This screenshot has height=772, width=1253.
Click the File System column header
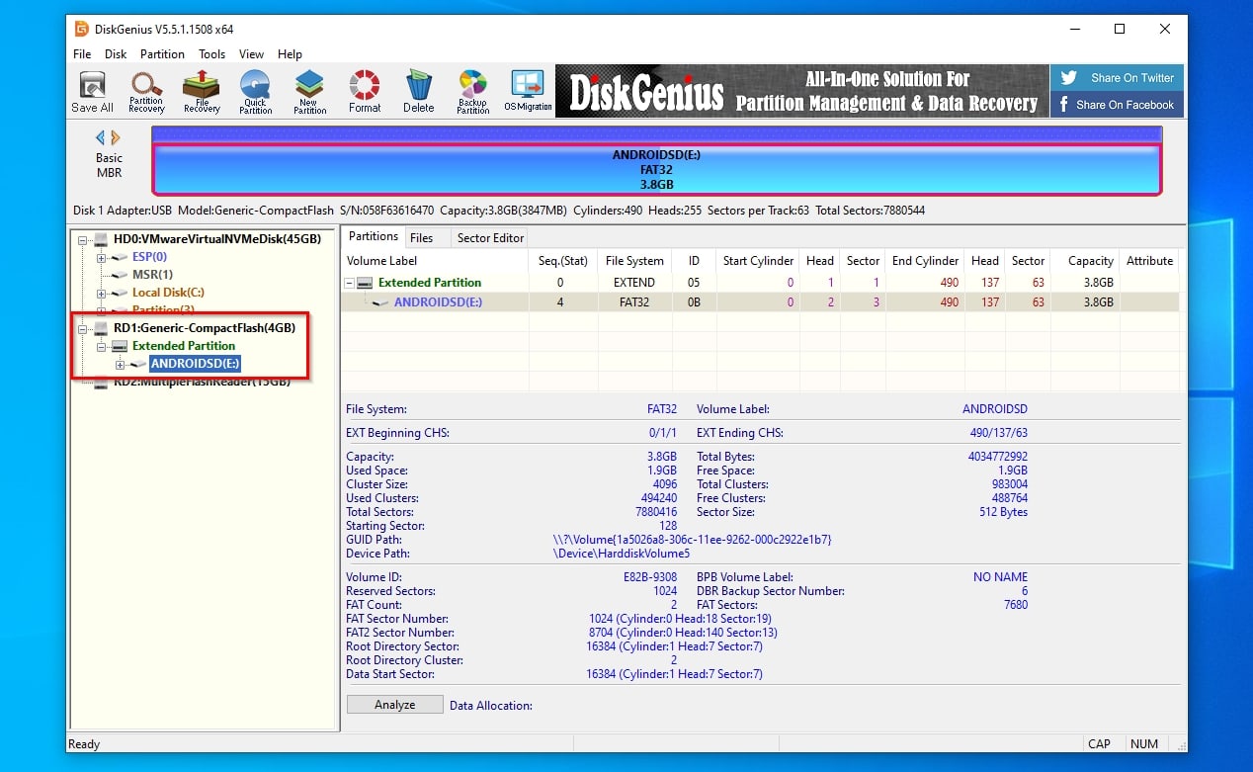tap(634, 261)
